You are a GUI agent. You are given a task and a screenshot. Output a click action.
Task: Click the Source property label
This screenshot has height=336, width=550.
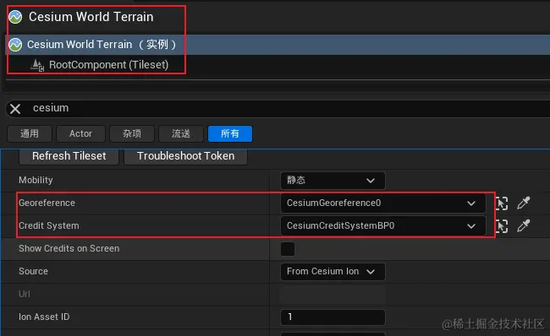click(x=33, y=271)
